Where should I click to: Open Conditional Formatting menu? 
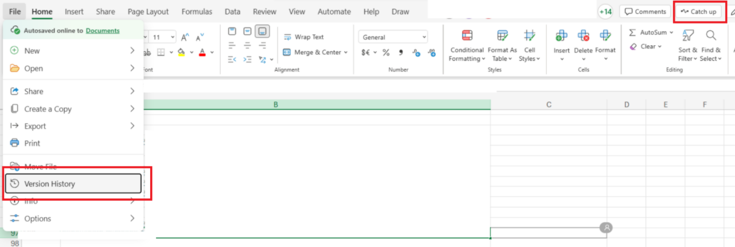[x=467, y=45]
